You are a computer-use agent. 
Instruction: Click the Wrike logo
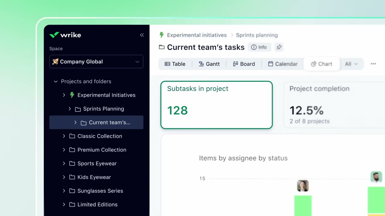point(65,35)
